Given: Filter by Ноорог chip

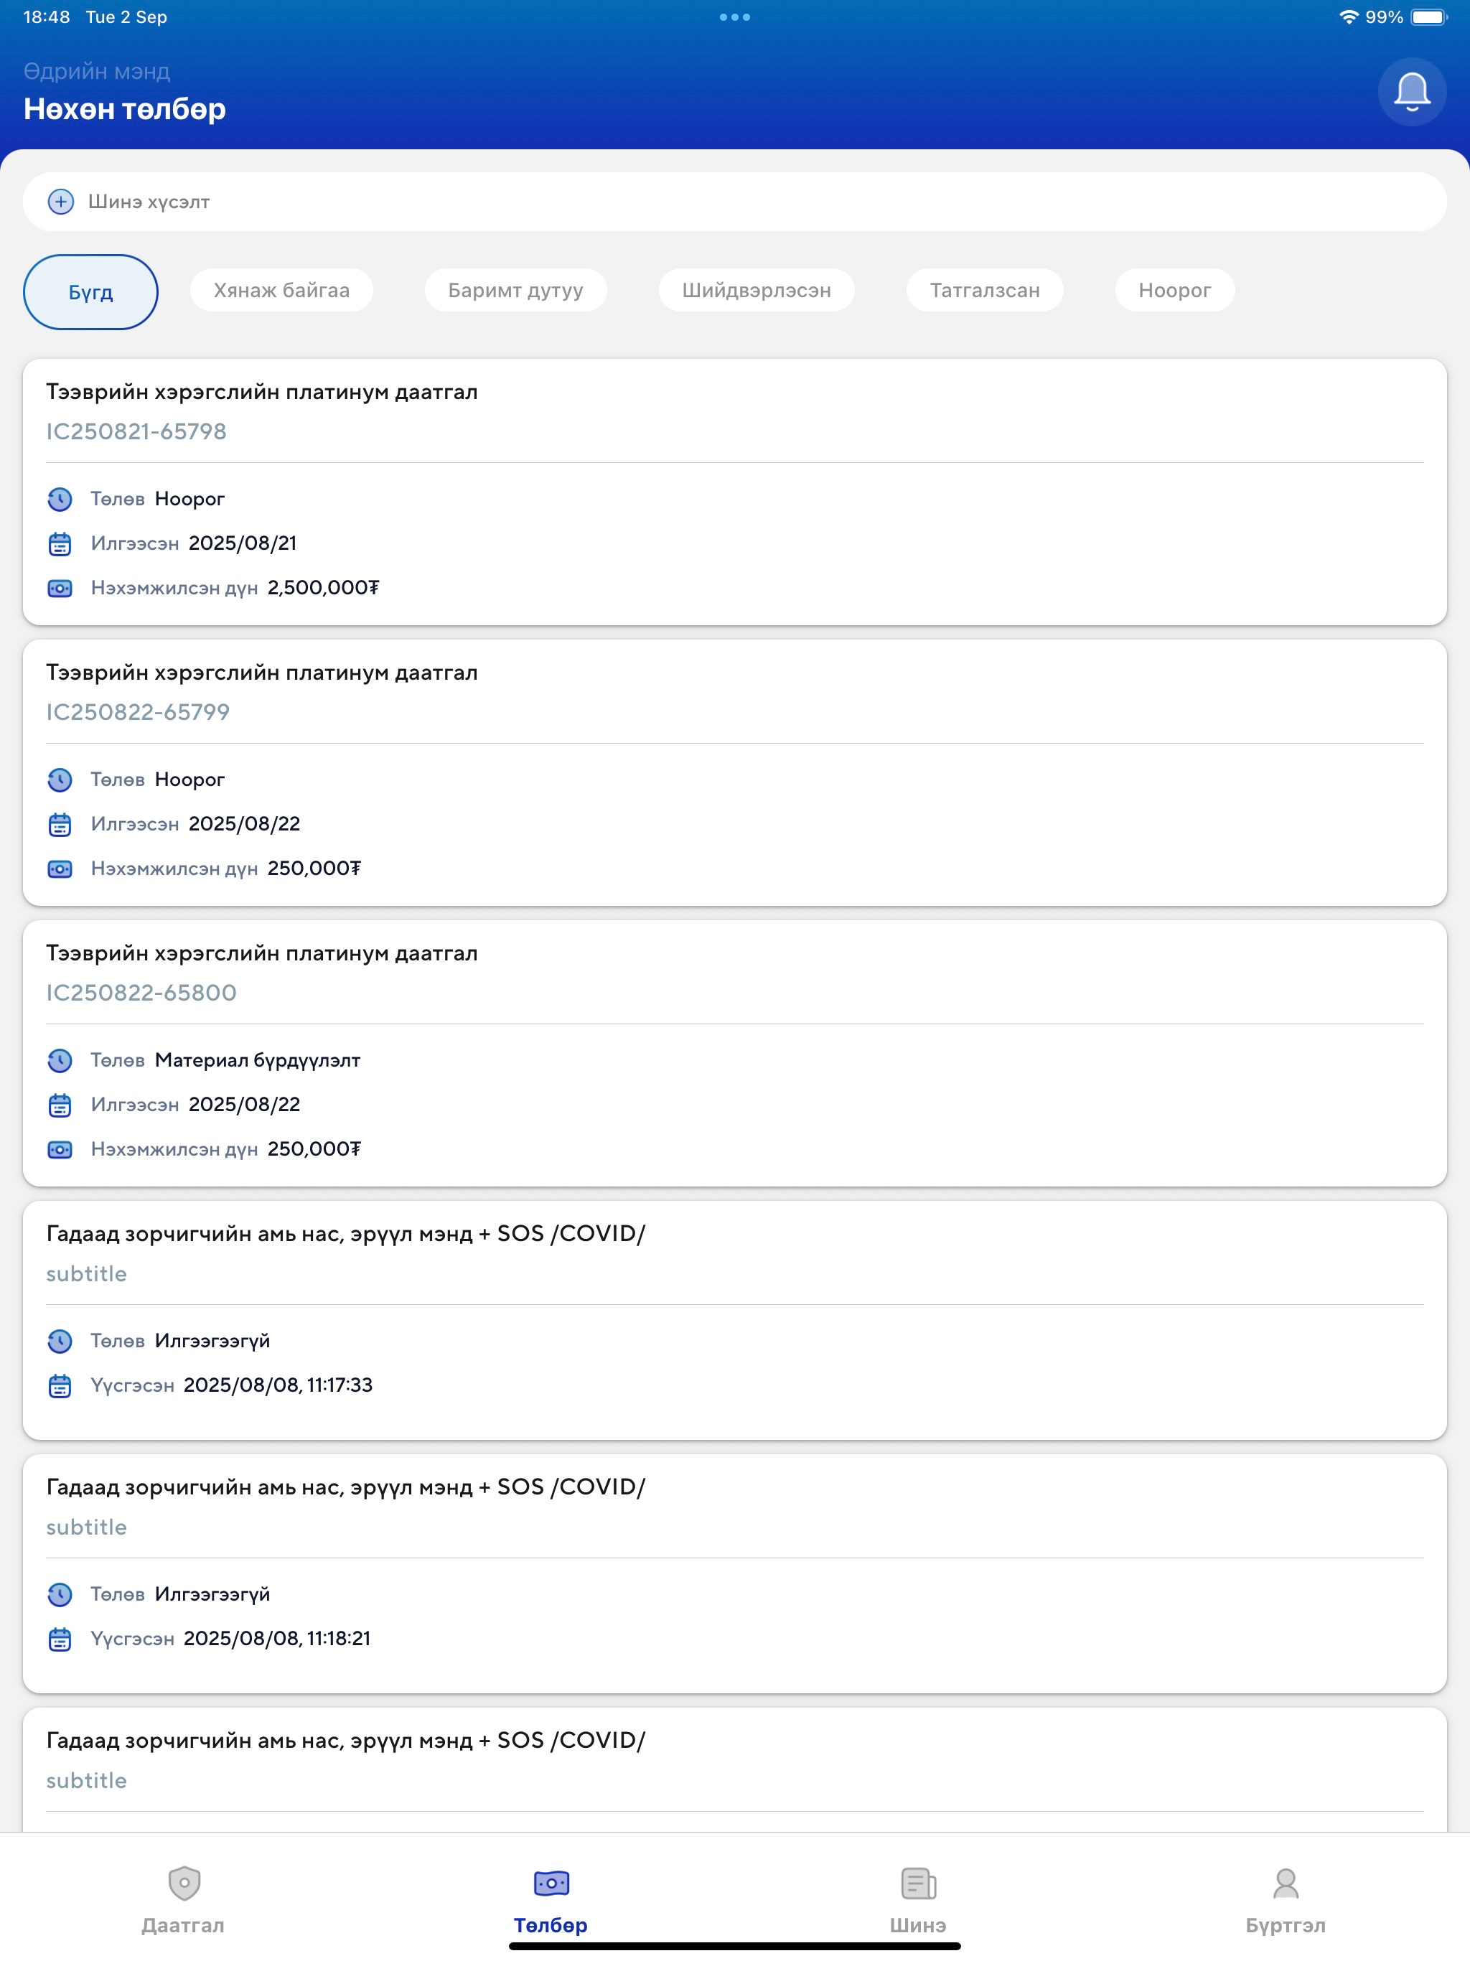Looking at the screenshot, I should click(x=1174, y=290).
